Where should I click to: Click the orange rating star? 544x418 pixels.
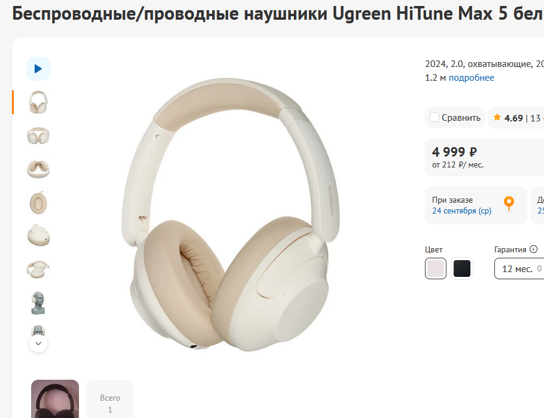pyautogui.click(x=497, y=117)
